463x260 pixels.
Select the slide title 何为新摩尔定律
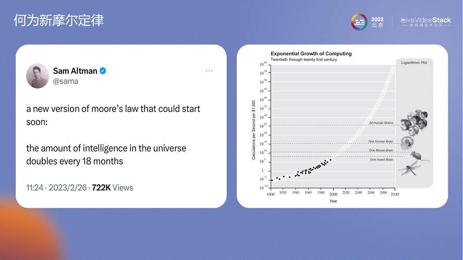pos(58,20)
